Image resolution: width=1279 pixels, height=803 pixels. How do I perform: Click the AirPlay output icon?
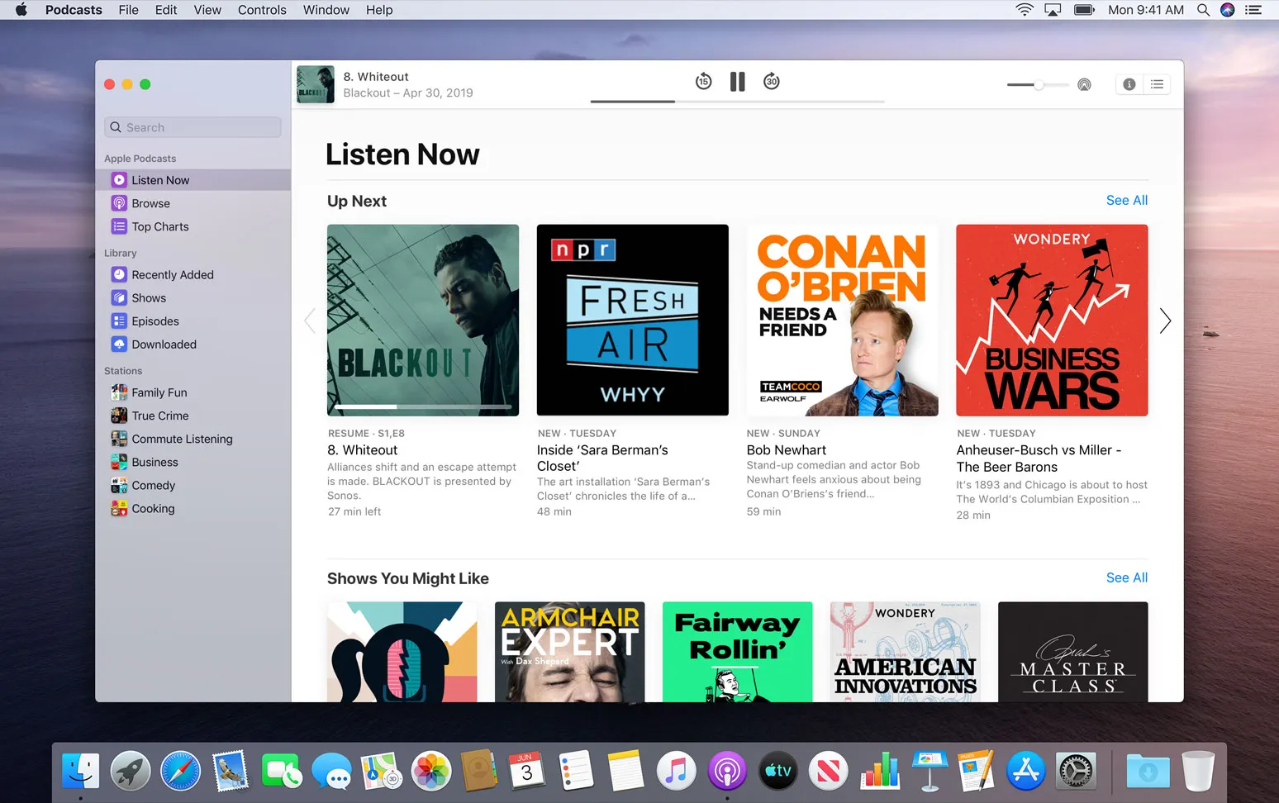pos(1084,84)
